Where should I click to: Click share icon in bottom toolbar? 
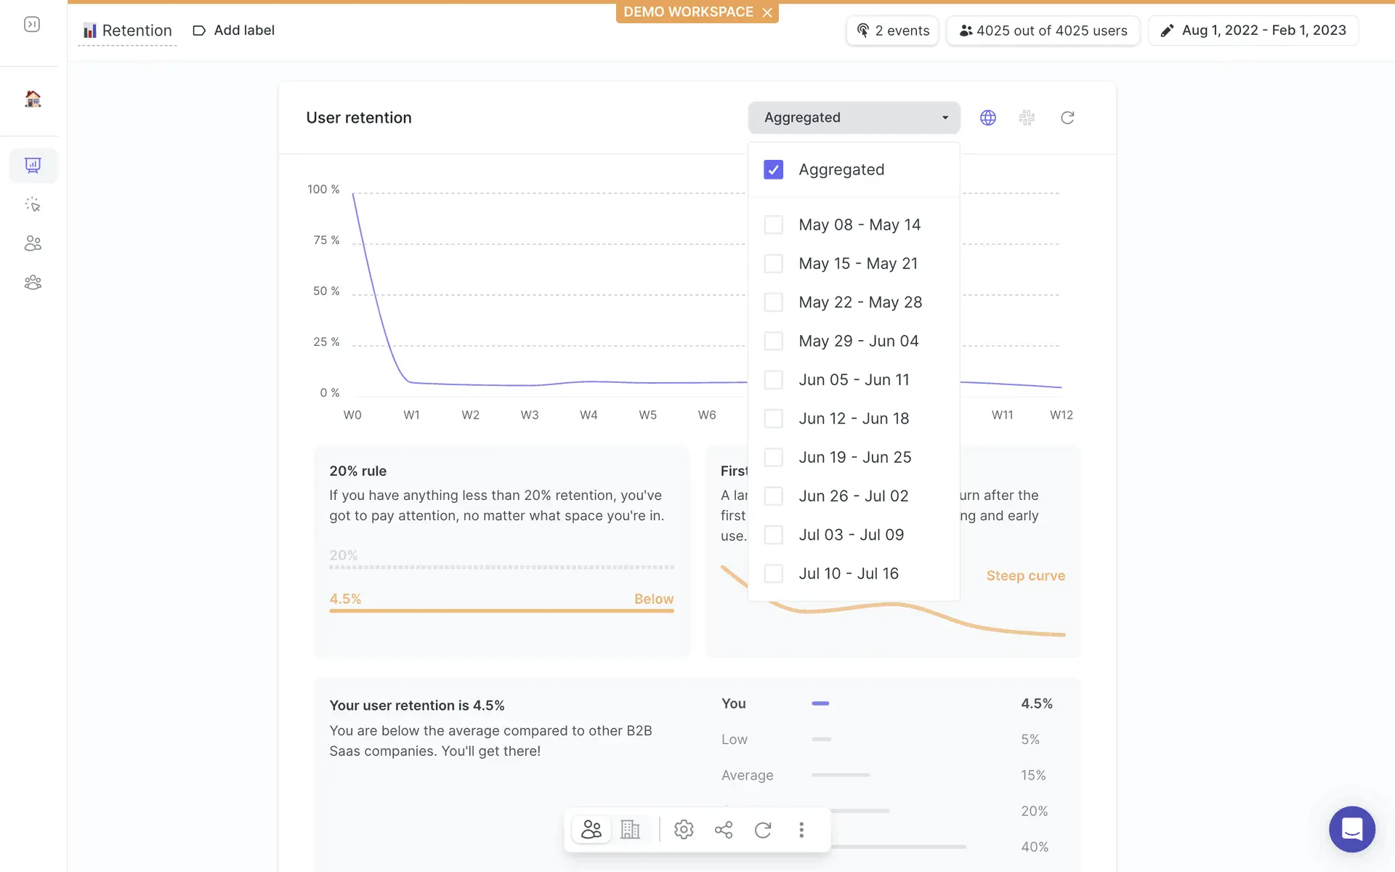point(724,830)
